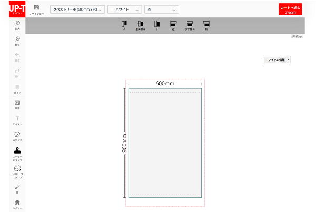Open the 画像 image upload tool
This screenshot has width=316, height=212.
tap(17, 105)
